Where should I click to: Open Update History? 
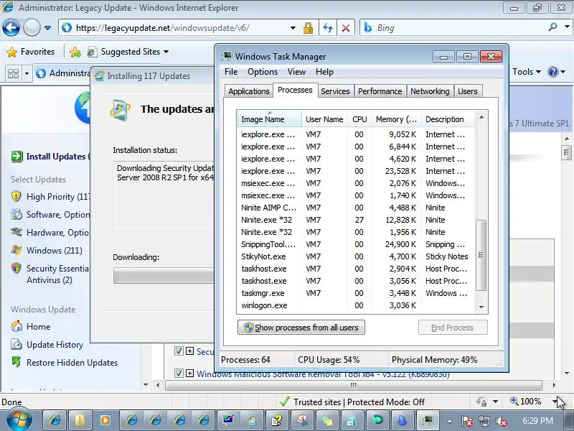click(x=47, y=345)
